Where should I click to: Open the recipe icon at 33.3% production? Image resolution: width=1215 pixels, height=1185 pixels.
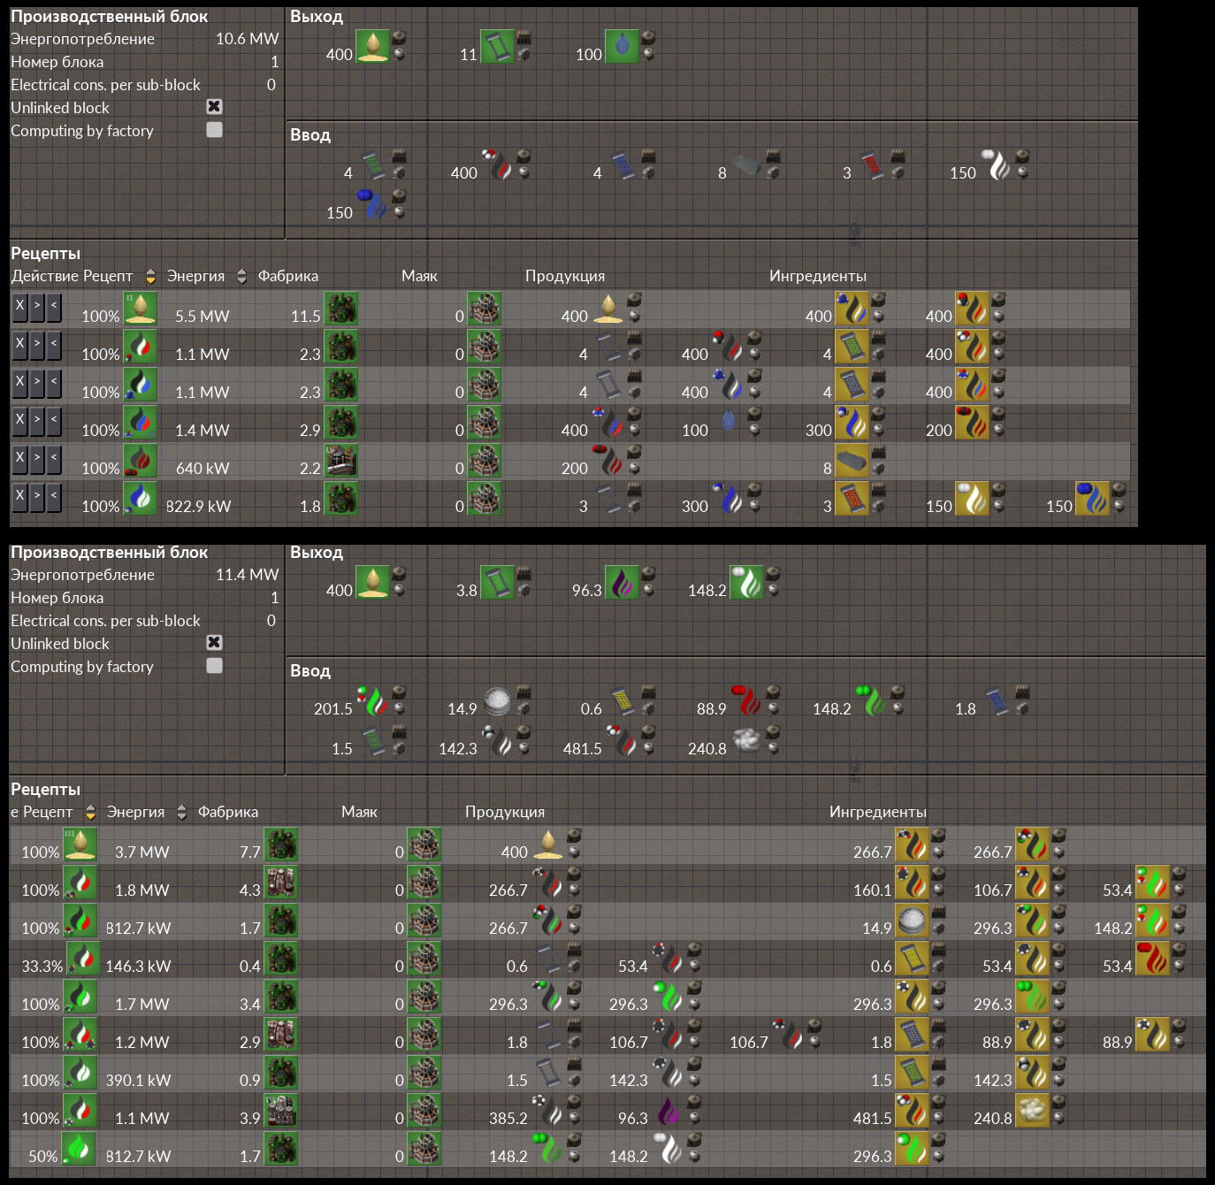tap(83, 959)
